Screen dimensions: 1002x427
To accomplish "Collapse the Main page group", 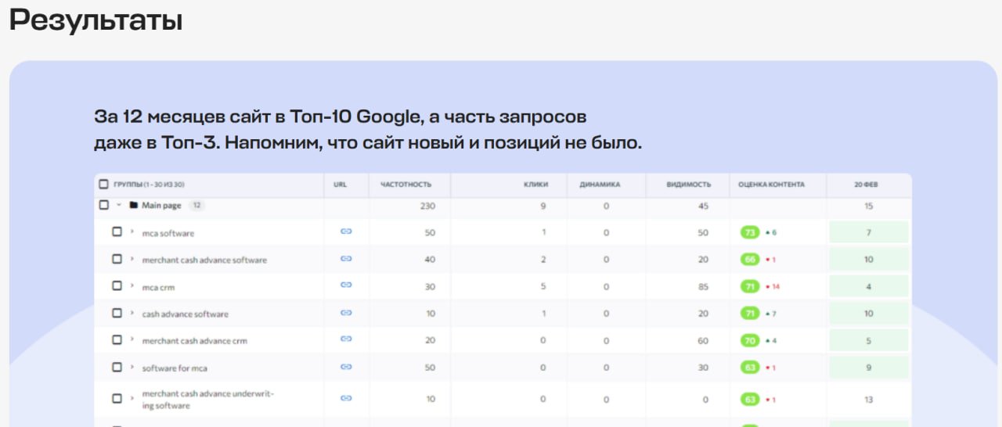I will click(118, 206).
